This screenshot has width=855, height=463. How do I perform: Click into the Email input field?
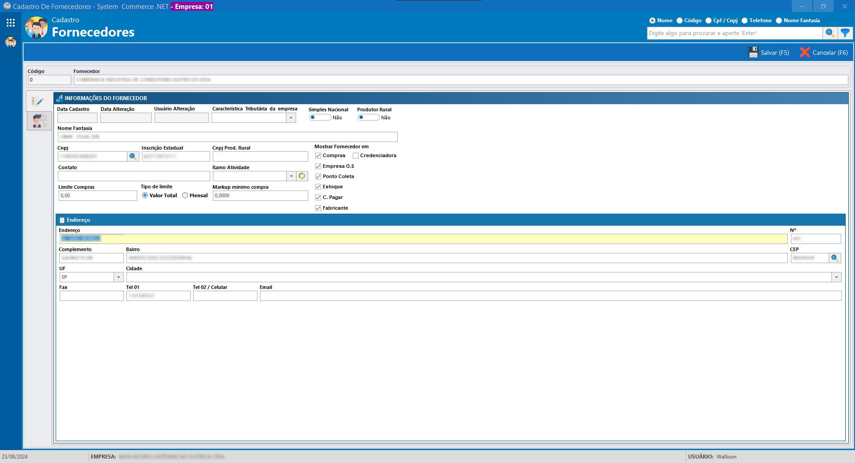click(550, 296)
